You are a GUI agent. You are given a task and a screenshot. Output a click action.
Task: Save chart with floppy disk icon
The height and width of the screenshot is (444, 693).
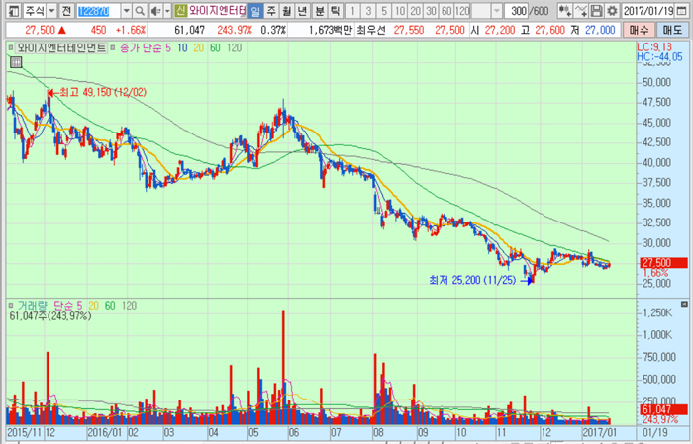click(x=598, y=10)
